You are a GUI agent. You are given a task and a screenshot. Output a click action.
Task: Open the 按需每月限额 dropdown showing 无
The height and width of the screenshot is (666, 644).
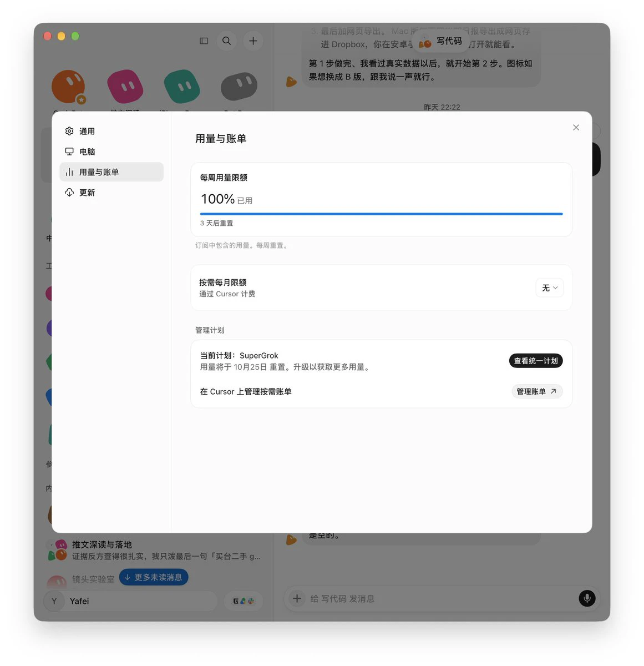click(550, 287)
